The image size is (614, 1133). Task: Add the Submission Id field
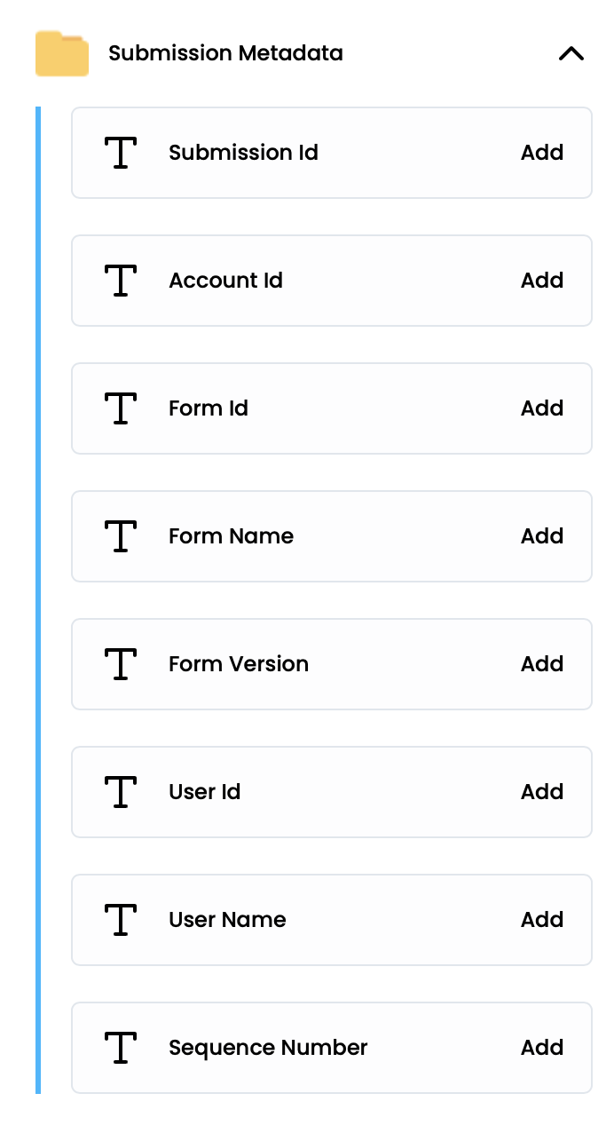tap(542, 153)
